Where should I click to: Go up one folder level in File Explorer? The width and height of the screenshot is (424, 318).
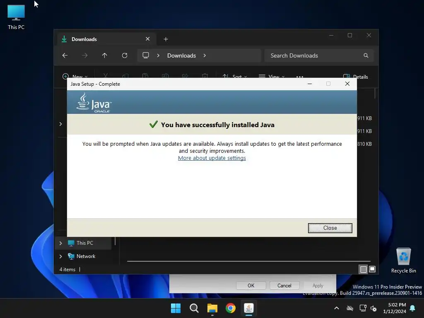click(x=105, y=55)
